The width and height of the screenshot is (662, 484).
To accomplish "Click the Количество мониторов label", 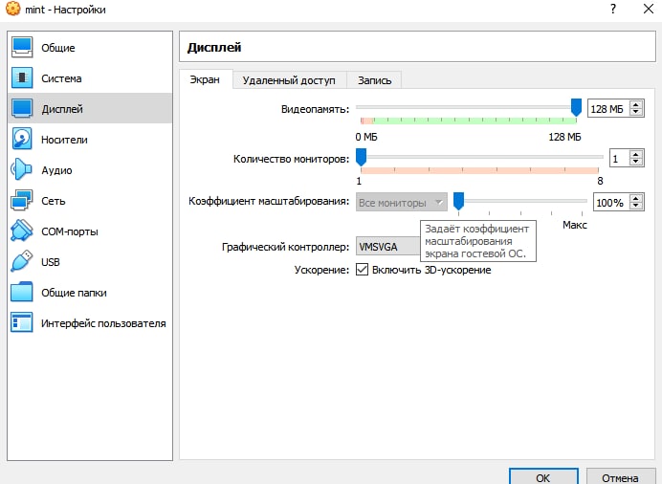I will click(x=292, y=159).
